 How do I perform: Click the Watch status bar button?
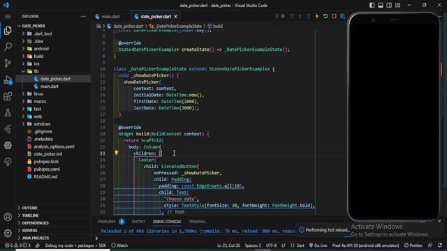(x=119, y=245)
